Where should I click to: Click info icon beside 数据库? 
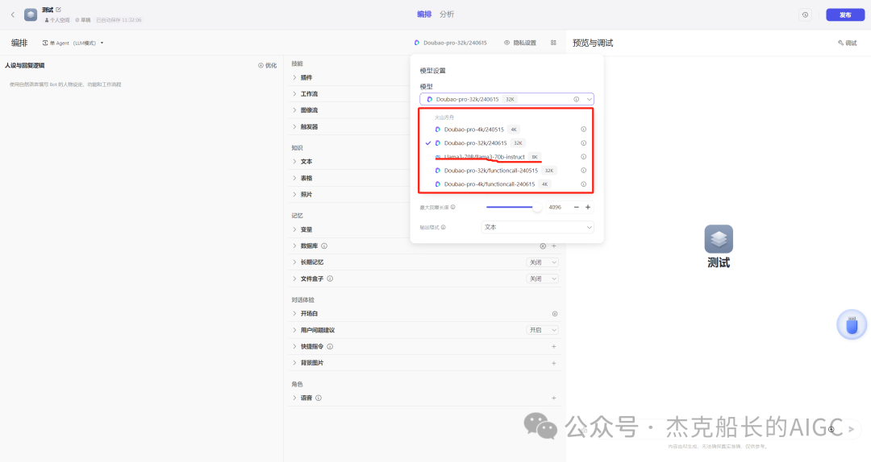(324, 245)
